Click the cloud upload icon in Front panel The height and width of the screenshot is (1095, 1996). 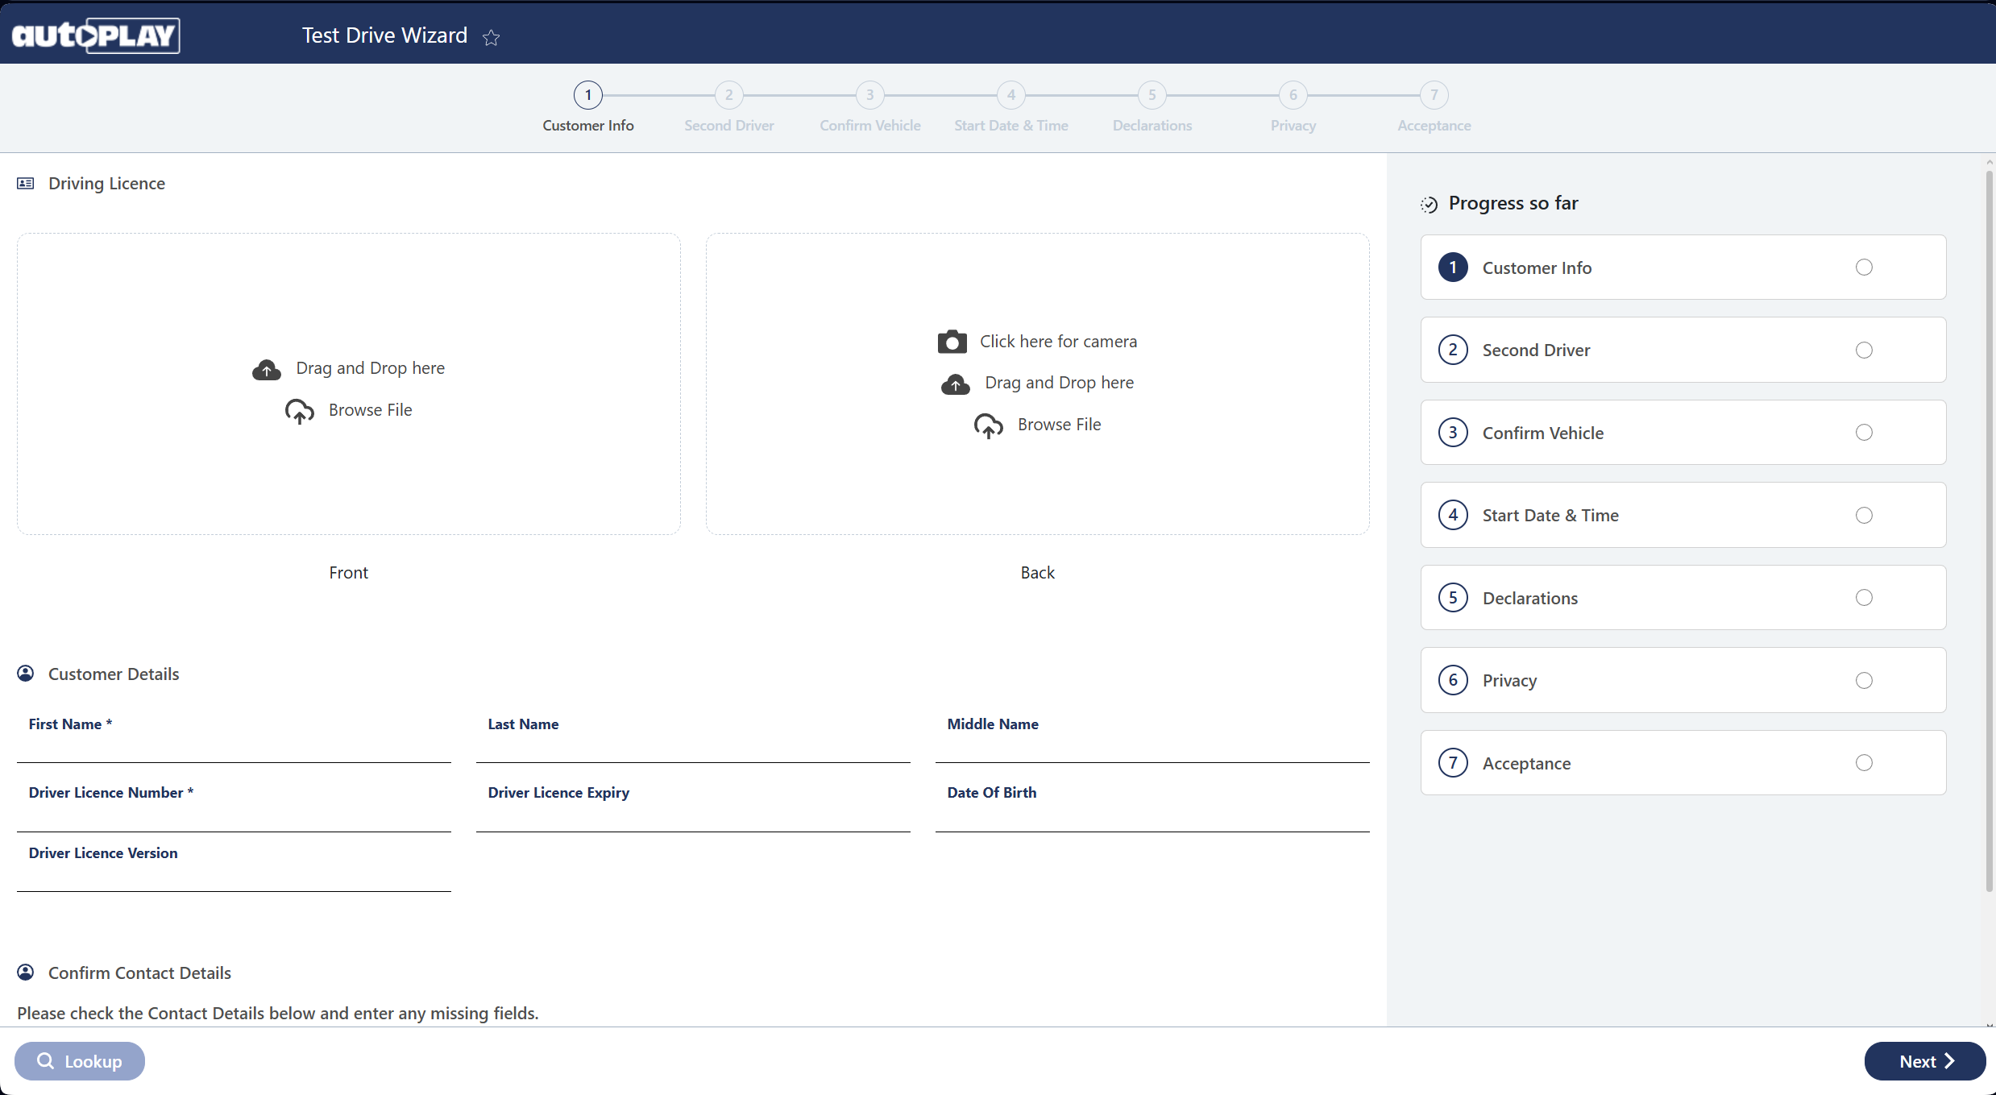[x=267, y=370]
